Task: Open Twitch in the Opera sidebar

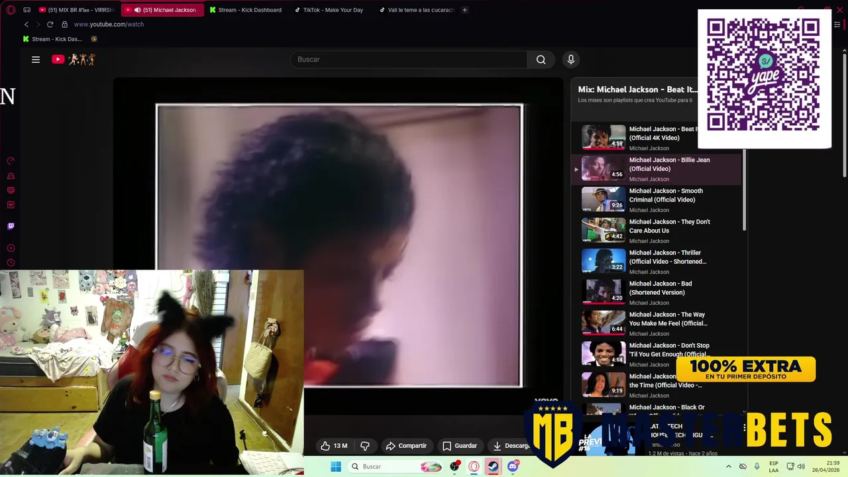Action: coord(11,226)
